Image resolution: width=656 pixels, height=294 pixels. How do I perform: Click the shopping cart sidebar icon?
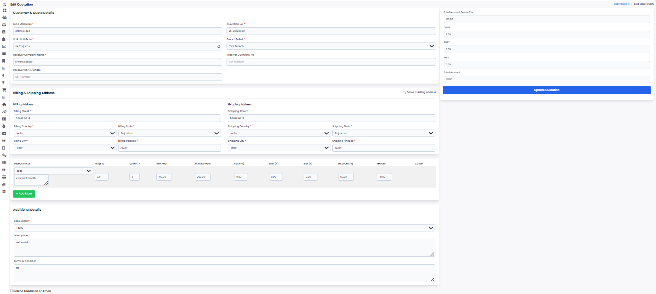click(x=4, y=90)
